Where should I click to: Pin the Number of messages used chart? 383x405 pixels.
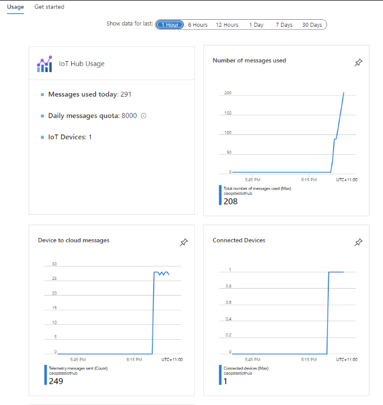(358, 63)
